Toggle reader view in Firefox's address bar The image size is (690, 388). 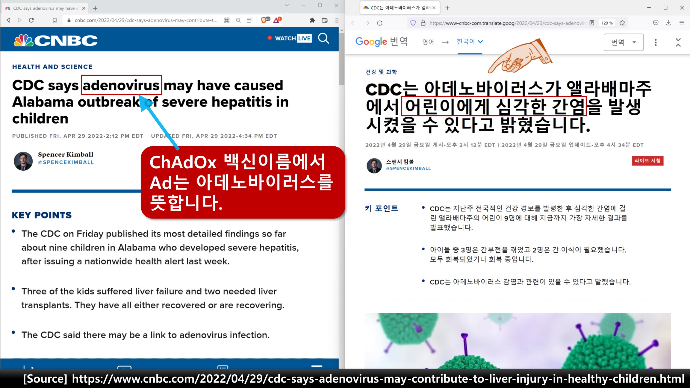(591, 23)
